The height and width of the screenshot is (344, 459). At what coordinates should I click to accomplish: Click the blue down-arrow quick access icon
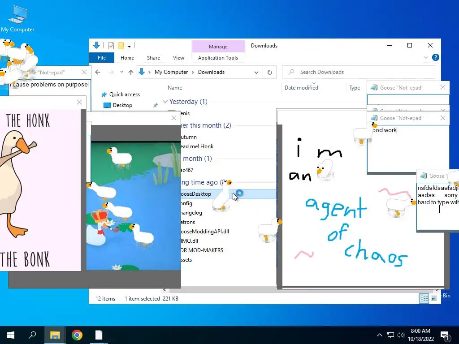(96, 45)
